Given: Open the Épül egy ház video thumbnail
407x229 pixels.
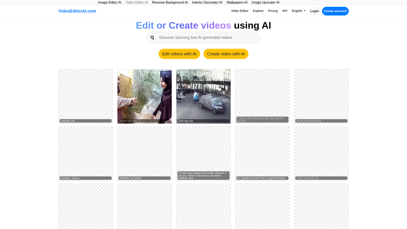Looking at the screenshot, I should (203, 96).
